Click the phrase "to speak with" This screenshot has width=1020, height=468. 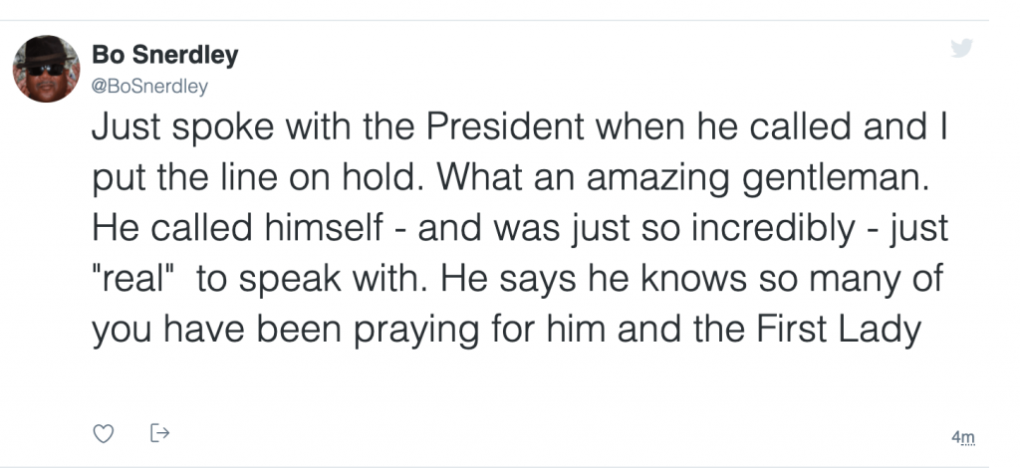(287, 281)
